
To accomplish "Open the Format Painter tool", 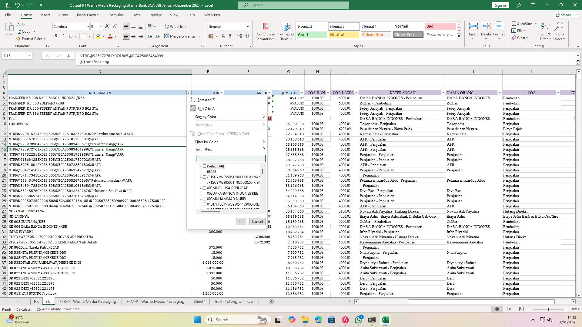I will pos(31,38).
